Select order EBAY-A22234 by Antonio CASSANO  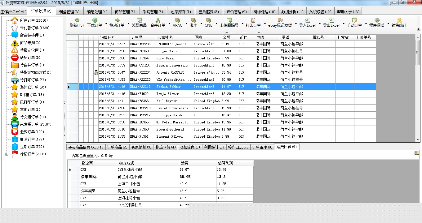pyautogui.click(x=221, y=72)
